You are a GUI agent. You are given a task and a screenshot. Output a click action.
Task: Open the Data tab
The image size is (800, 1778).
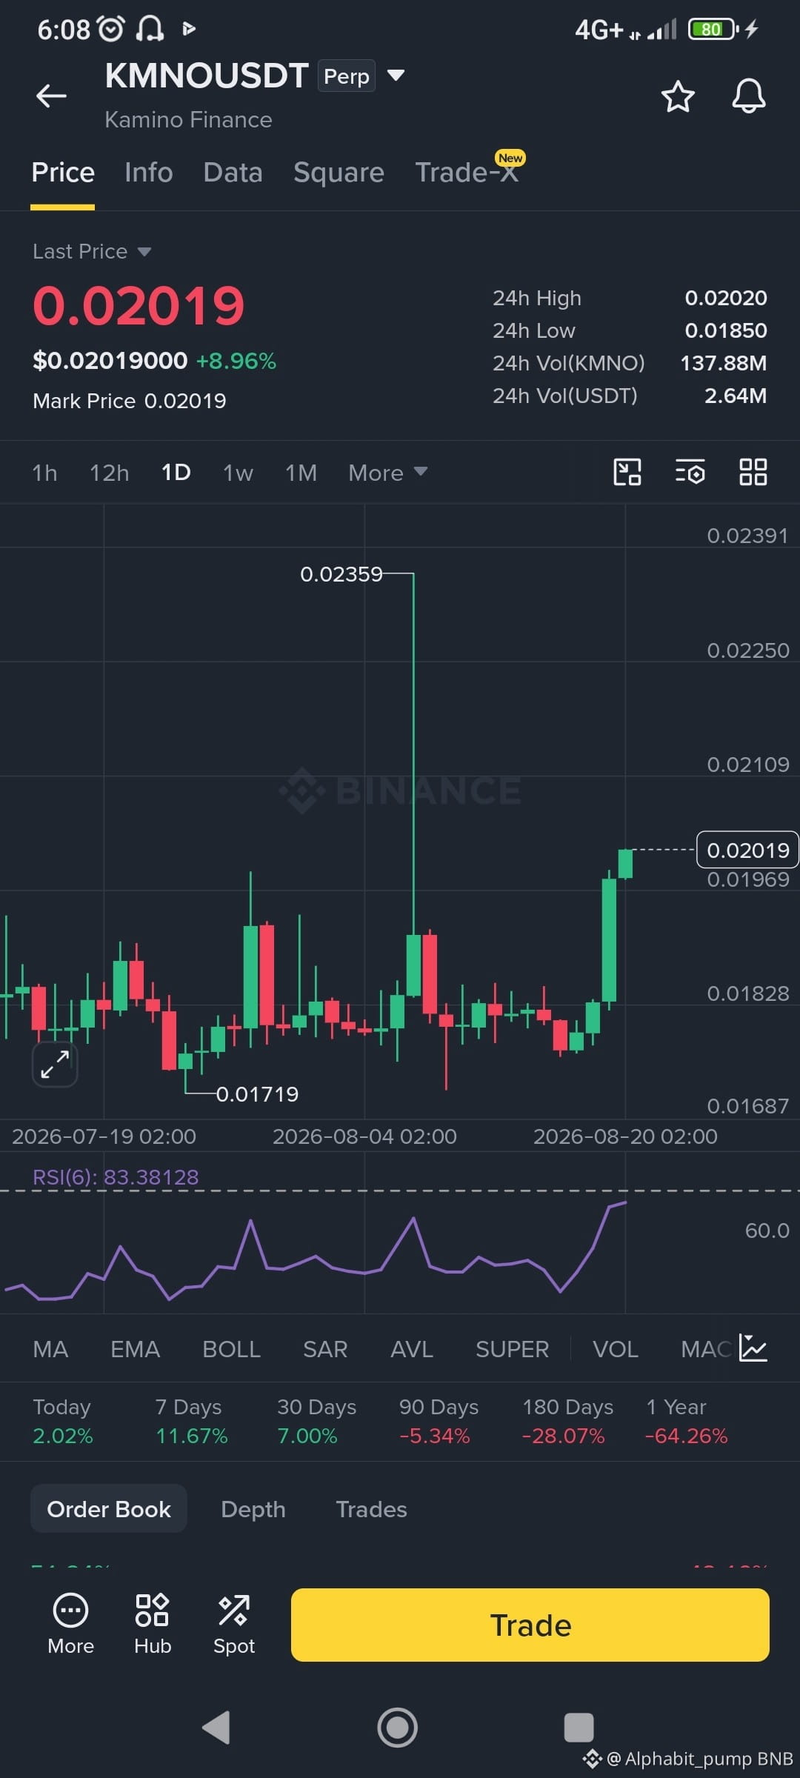click(x=233, y=173)
